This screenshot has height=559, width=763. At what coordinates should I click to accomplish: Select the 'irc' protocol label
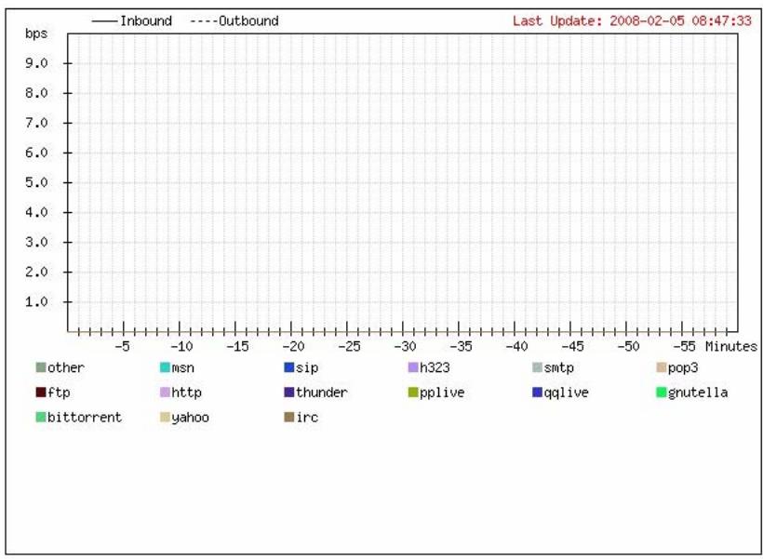click(x=307, y=417)
